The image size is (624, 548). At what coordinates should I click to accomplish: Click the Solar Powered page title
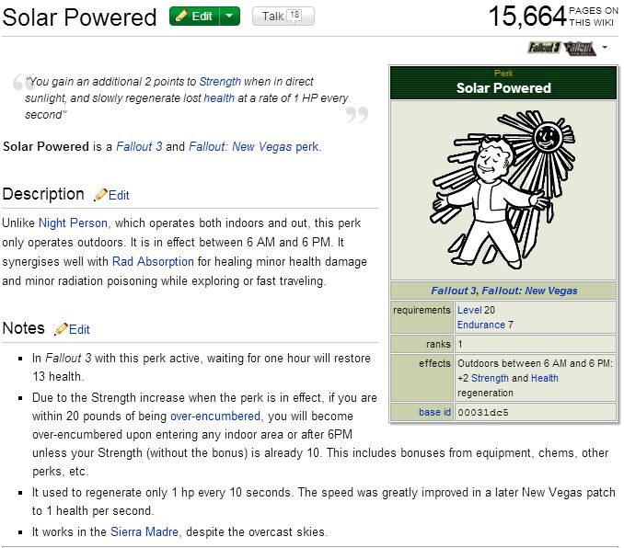point(79,17)
